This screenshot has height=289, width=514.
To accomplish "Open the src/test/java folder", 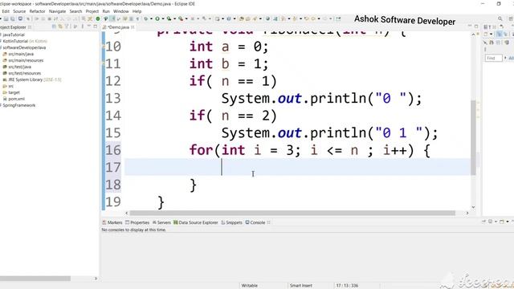I will pos(19,67).
